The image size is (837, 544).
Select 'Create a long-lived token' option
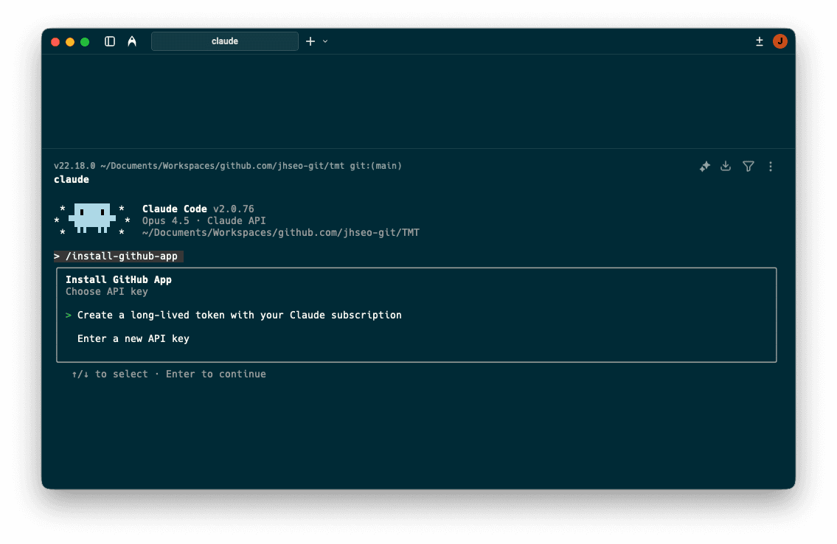[238, 315]
